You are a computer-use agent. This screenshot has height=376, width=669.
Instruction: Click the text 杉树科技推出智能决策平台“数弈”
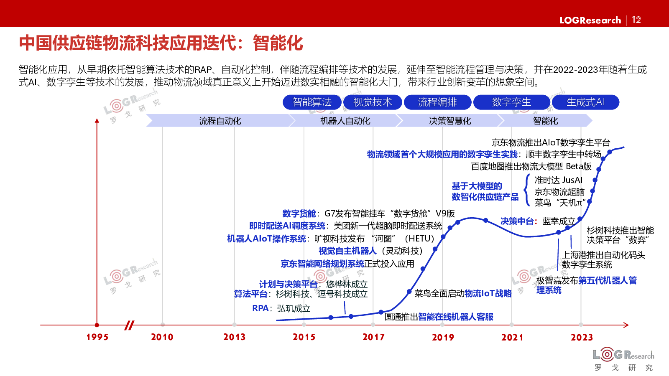(620, 235)
